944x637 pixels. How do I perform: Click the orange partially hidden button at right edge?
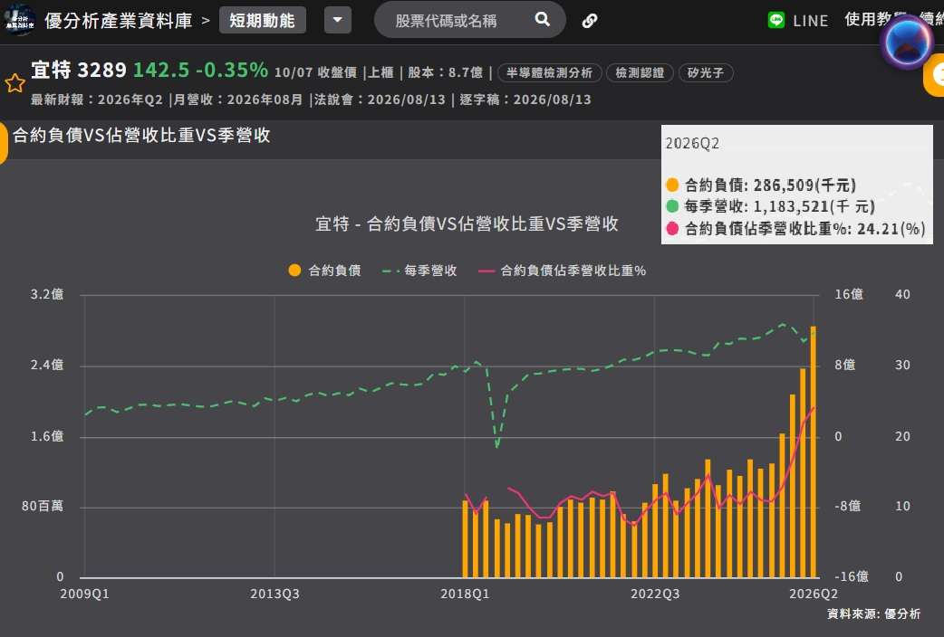coord(934,75)
